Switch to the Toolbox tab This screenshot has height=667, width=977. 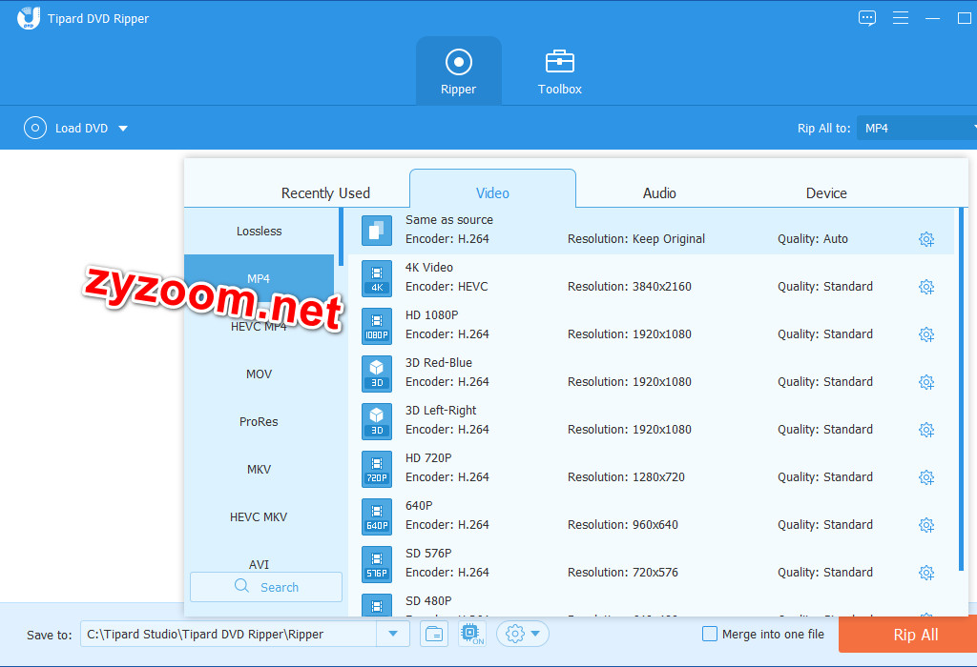[x=559, y=71]
